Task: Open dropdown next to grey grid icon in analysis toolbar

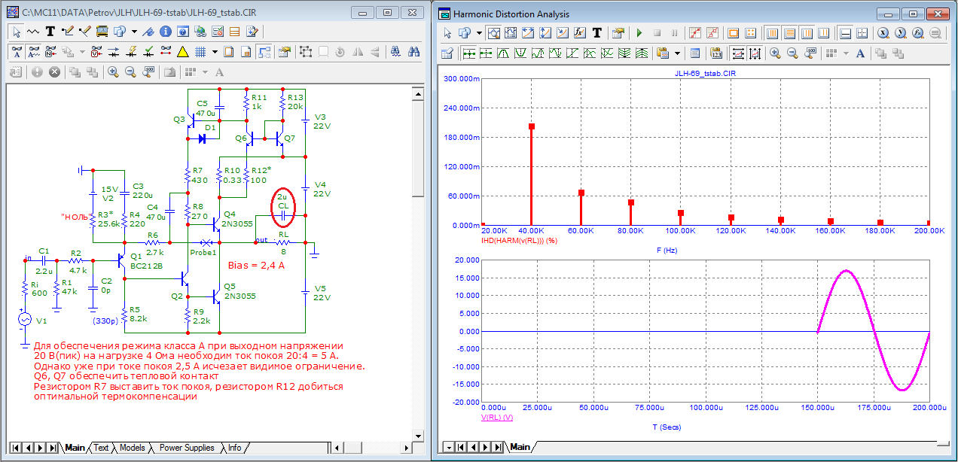Action: [x=845, y=53]
